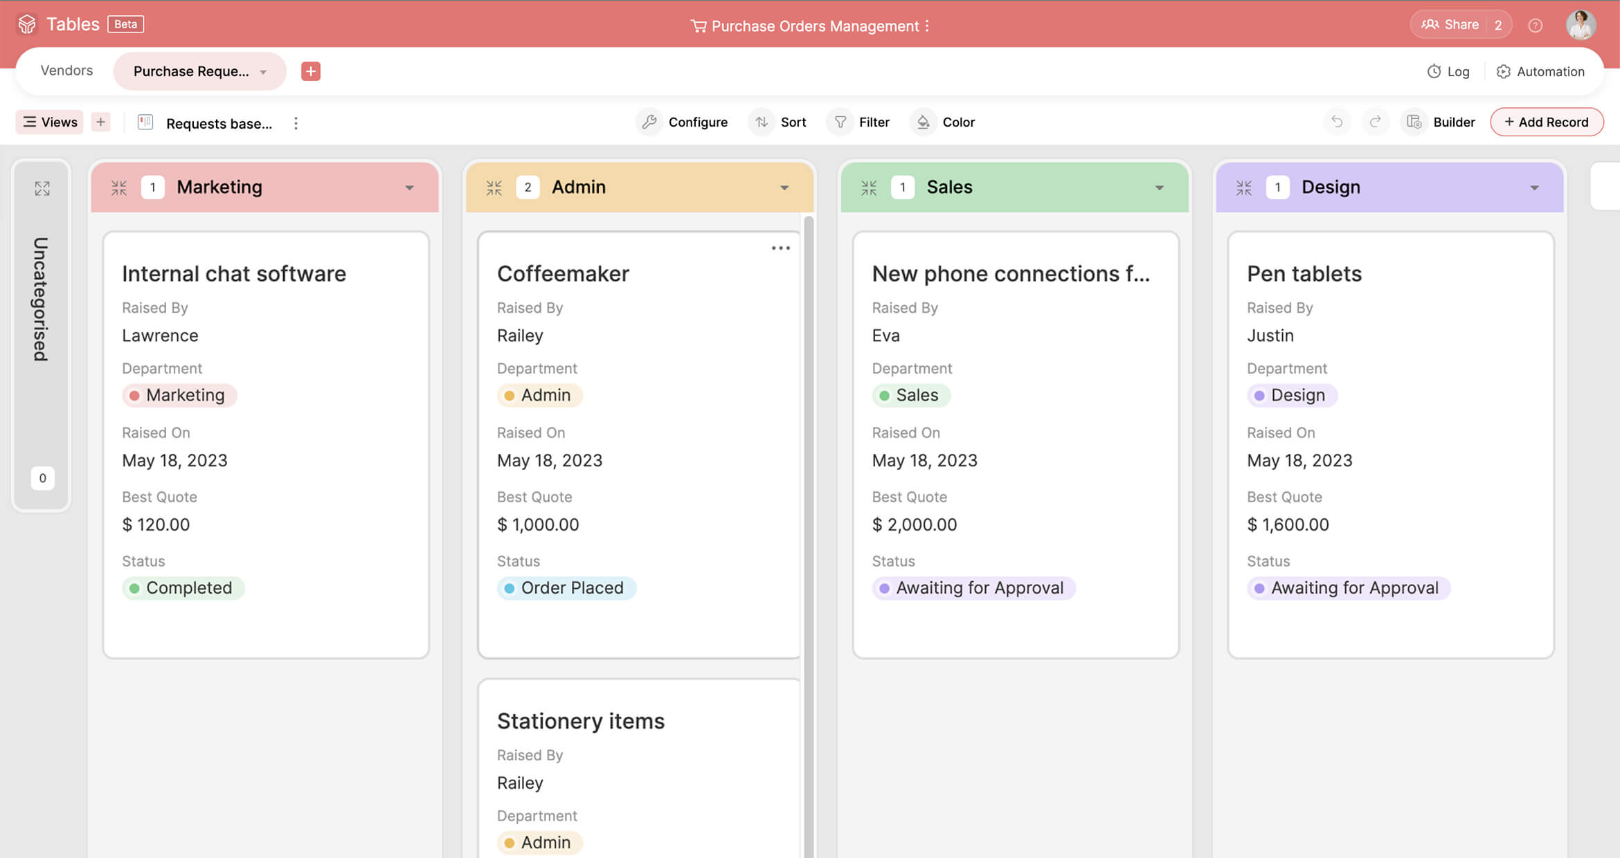1620x858 pixels.
Task: Collapse the Marketing column
Action: pos(119,188)
